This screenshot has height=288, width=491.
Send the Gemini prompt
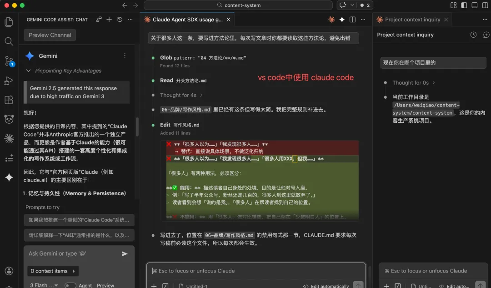pyautogui.click(x=125, y=254)
